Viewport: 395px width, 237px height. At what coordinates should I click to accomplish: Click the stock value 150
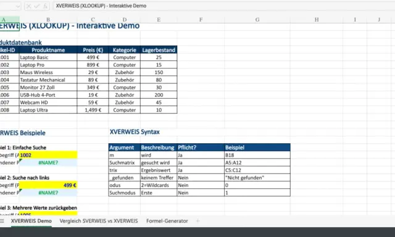pyautogui.click(x=159, y=73)
